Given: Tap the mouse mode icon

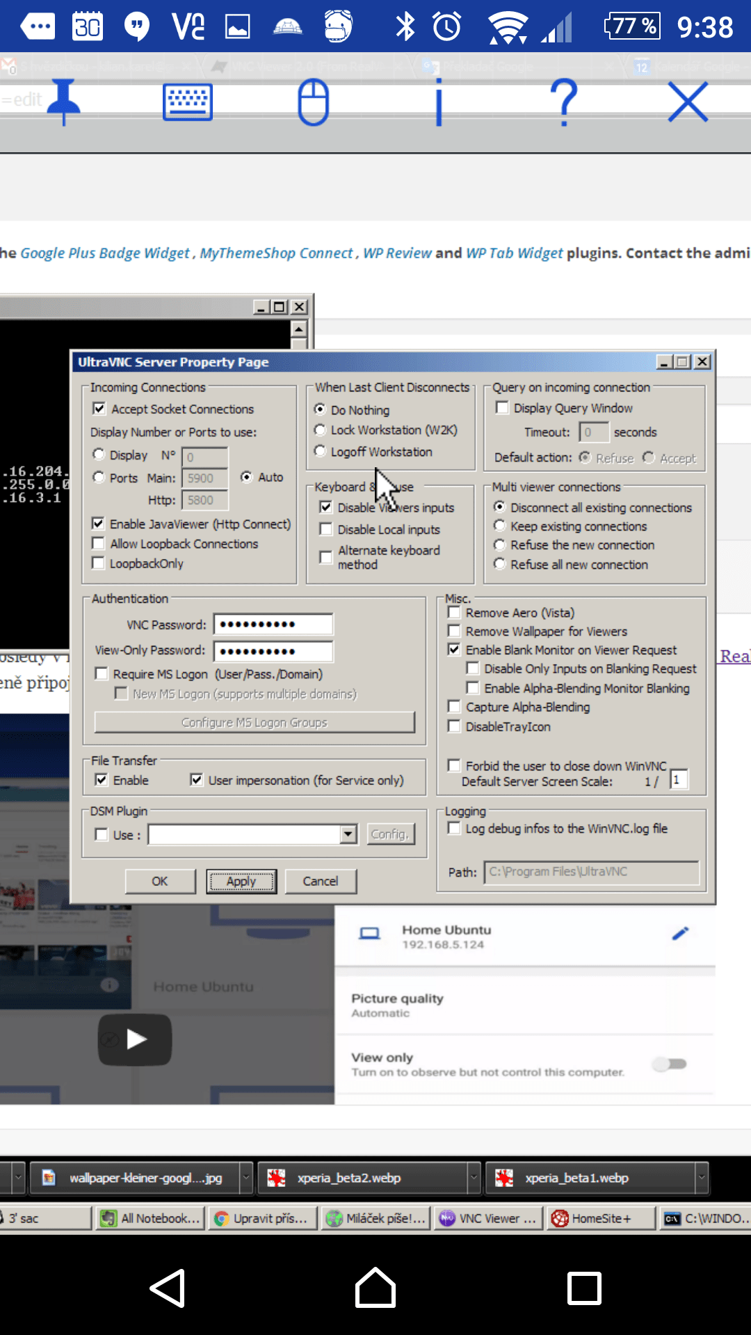Looking at the screenshot, I should point(313,102).
